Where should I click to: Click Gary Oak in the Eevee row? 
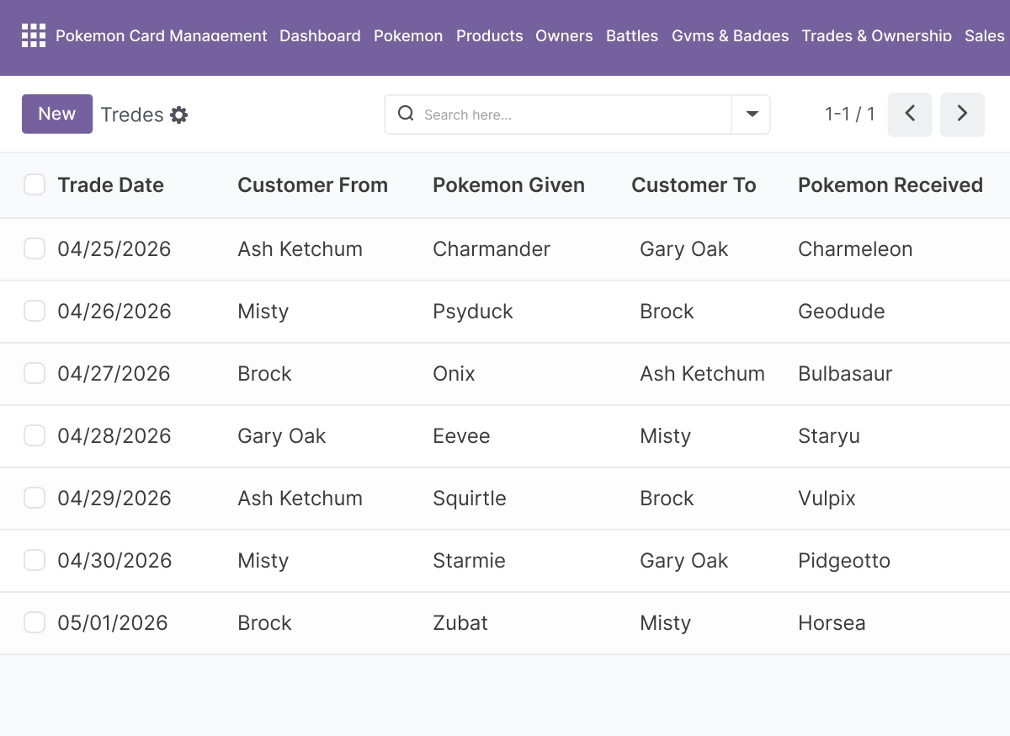[282, 436]
